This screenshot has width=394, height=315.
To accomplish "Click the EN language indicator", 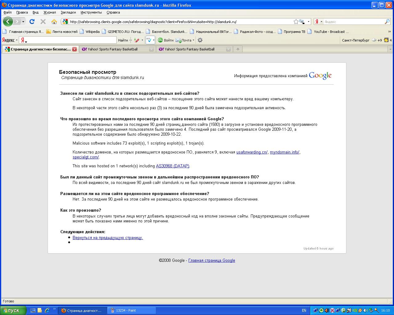I will [304, 311].
